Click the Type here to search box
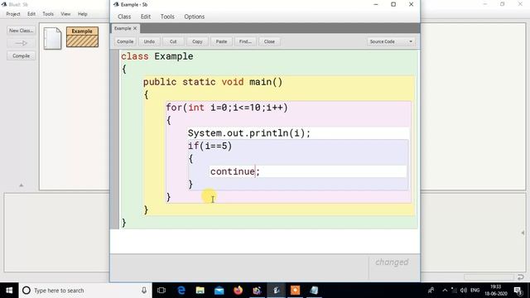Viewport: 530px width, 298px height. pos(84,291)
